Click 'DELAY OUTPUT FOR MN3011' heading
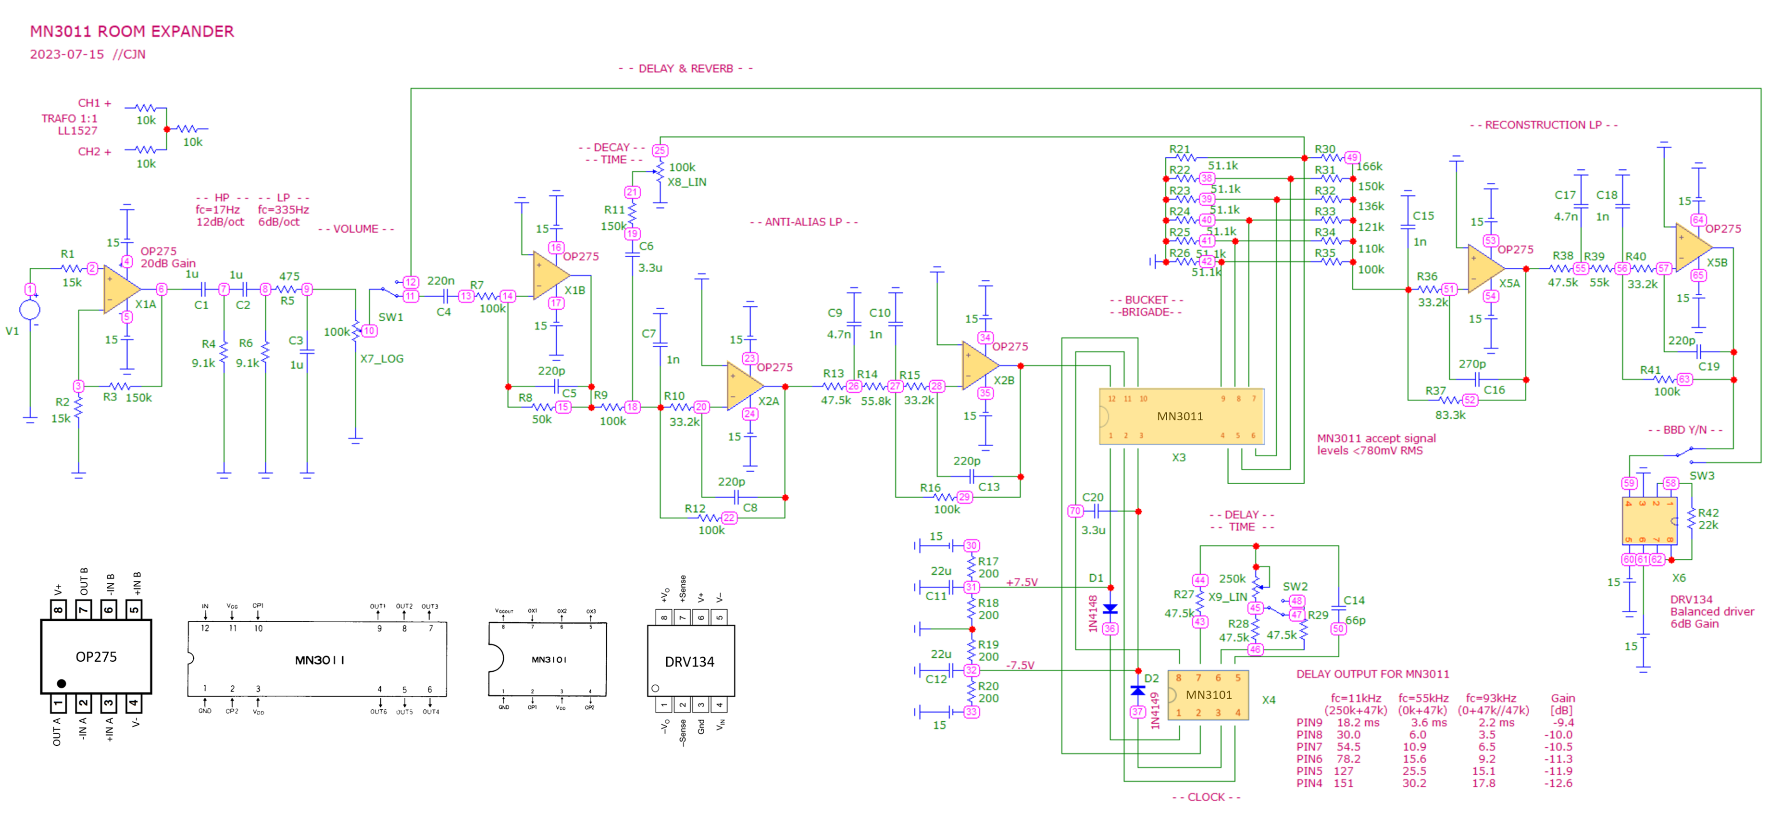 1373,674
